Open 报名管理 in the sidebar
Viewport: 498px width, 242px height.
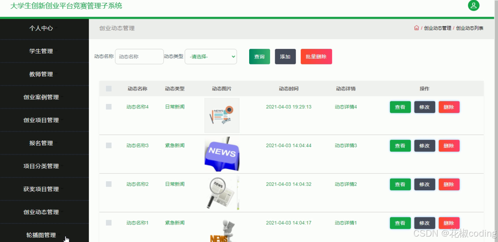[41, 143]
